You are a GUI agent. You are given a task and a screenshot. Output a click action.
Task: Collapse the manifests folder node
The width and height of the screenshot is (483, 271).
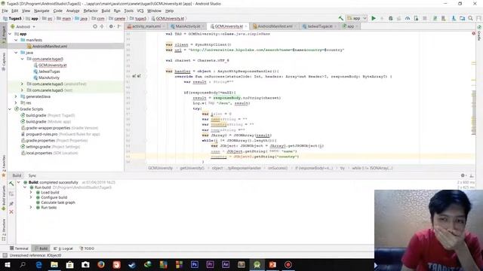pyautogui.click(x=16, y=40)
